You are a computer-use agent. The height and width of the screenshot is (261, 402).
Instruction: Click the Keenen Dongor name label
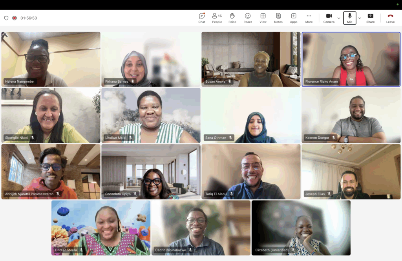point(317,138)
